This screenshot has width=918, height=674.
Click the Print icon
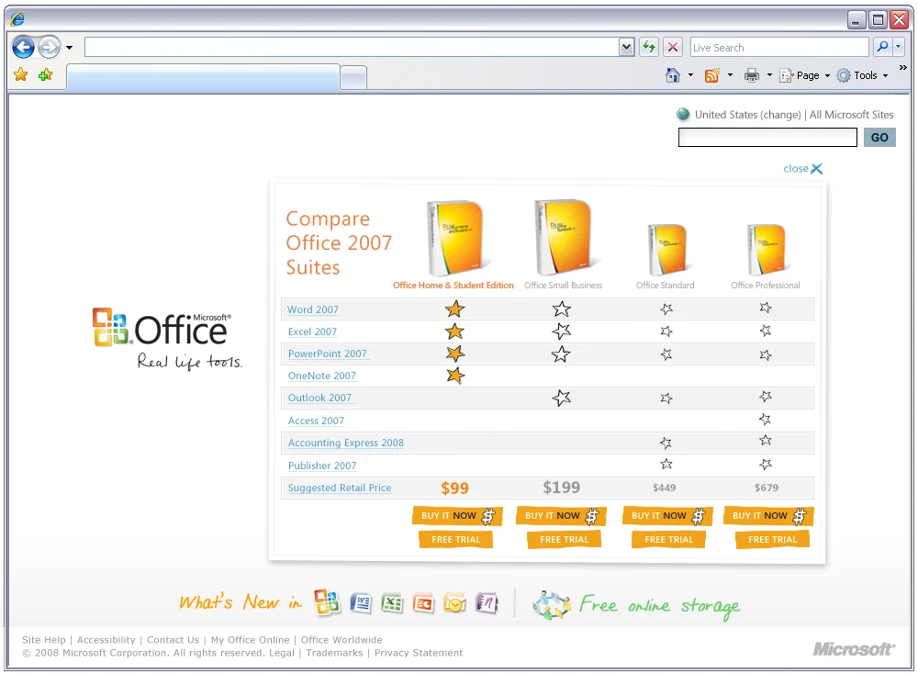click(x=752, y=75)
